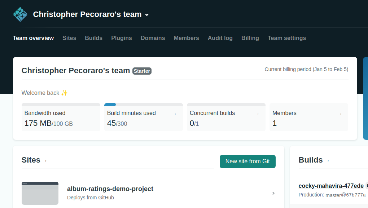Open the Audit log section
Screen dimensions: 368x208
point(220,38)
